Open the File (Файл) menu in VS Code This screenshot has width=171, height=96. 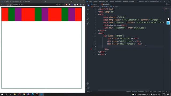tap(91, 1)
